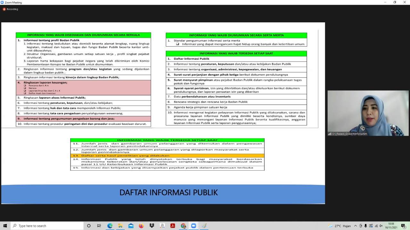Click the Cortana circle icon
Screen dimensions: 410x230
tap(89, 226)
